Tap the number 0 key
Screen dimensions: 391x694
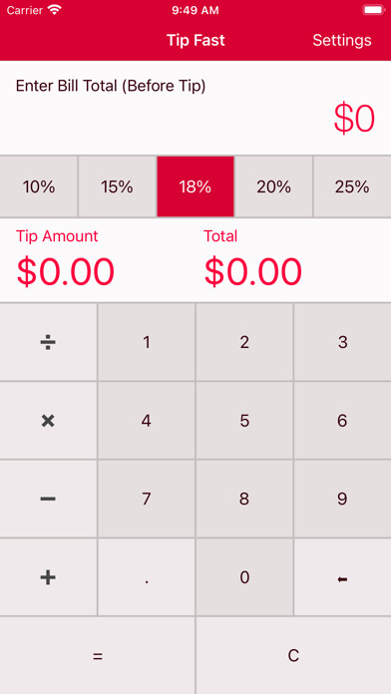[244, 577]
